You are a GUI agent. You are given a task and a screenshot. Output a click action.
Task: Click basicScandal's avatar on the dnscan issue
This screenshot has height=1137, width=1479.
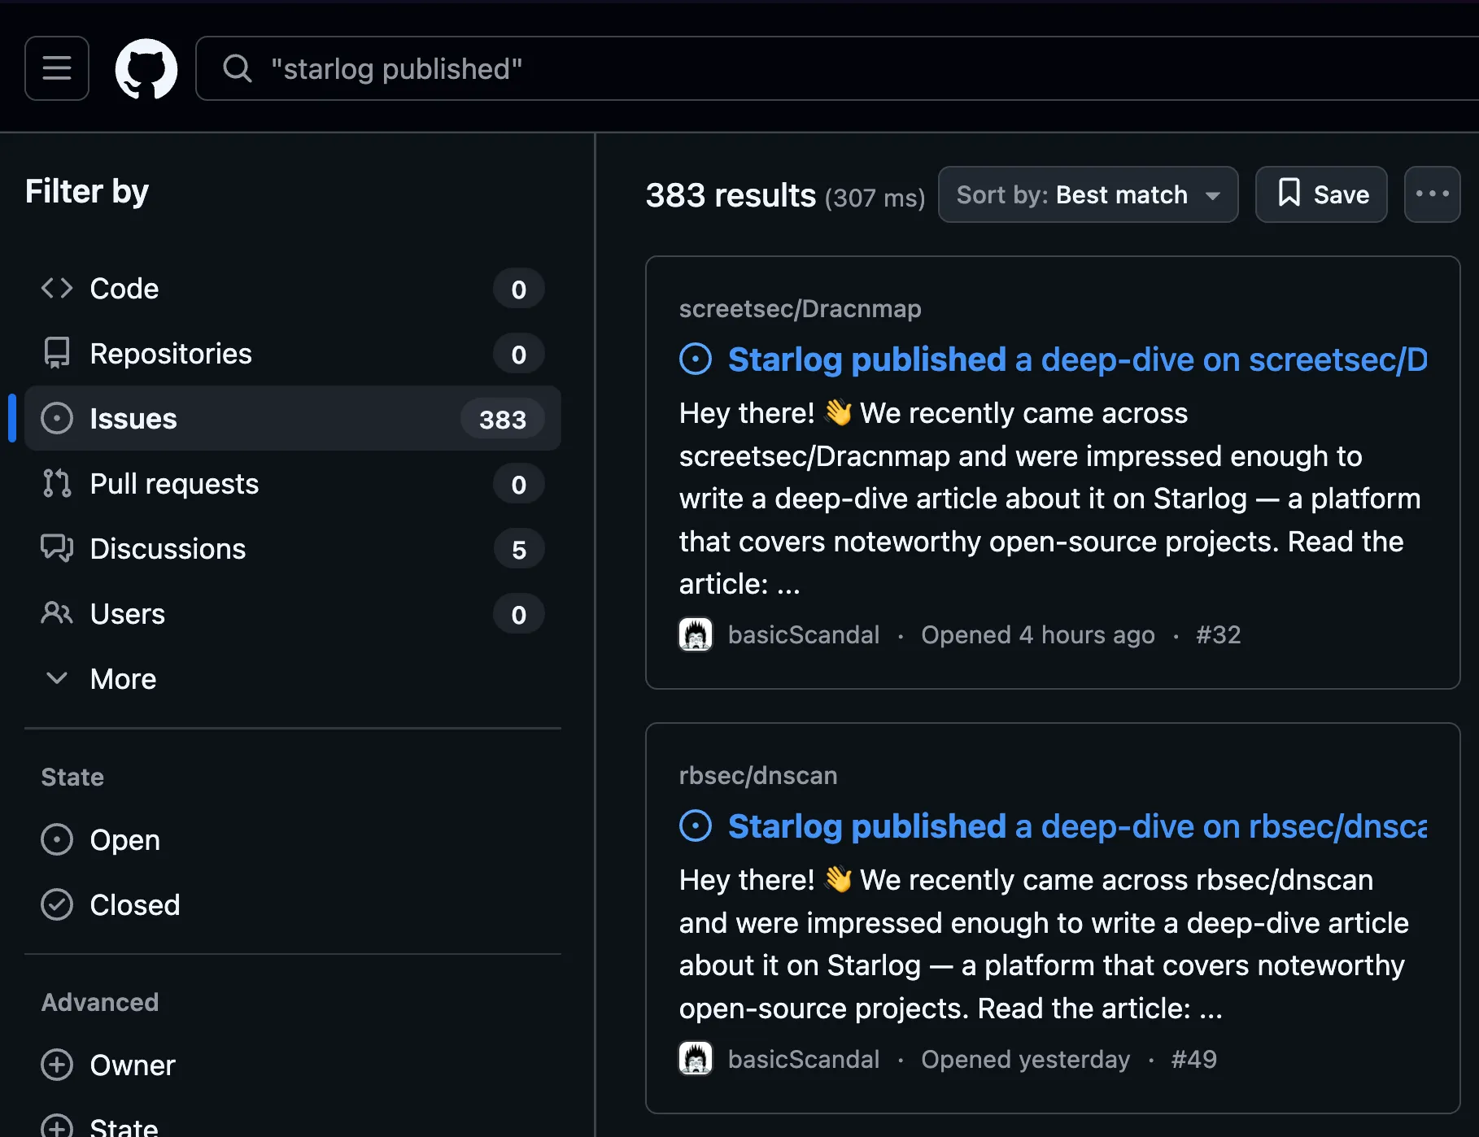696,1058
